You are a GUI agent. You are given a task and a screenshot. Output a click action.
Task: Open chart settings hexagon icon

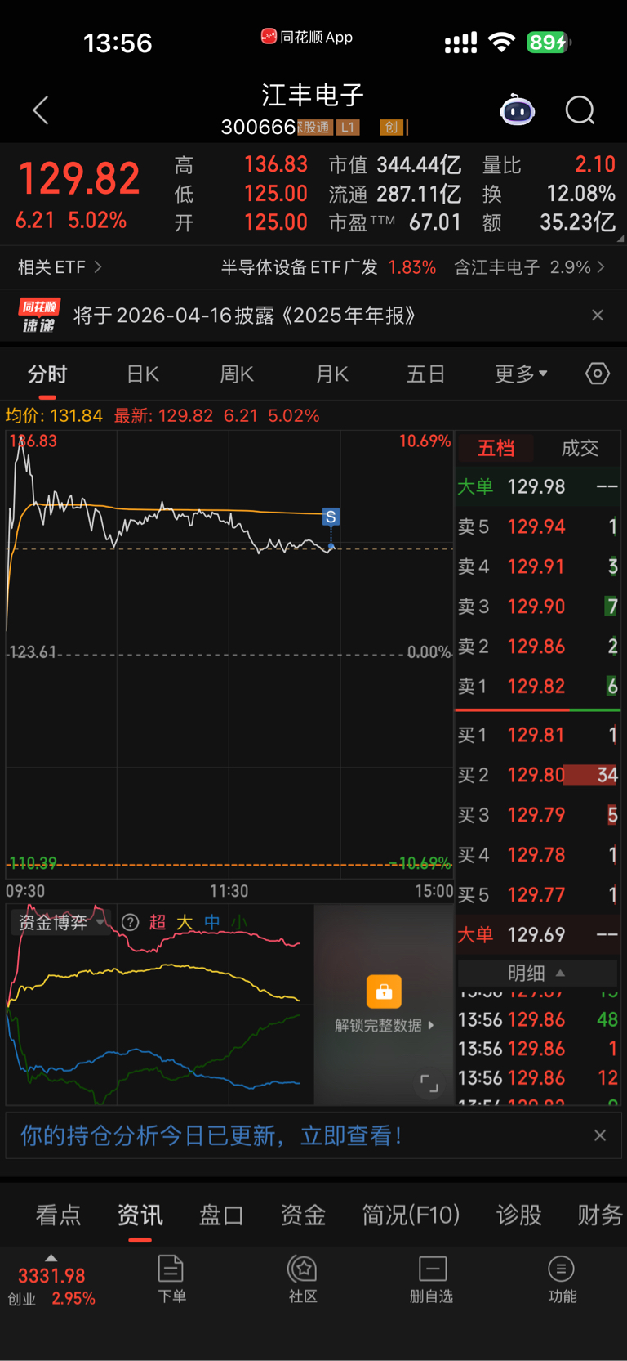tap(598, 374)
